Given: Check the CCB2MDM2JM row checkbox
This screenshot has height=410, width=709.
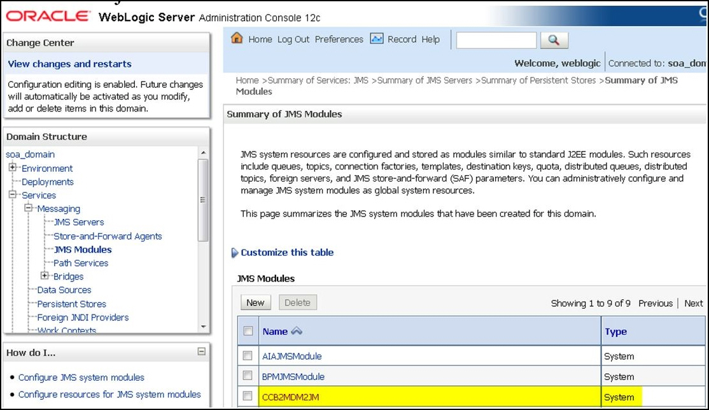Looking at the screenshot, I should (x=248, y=396).
